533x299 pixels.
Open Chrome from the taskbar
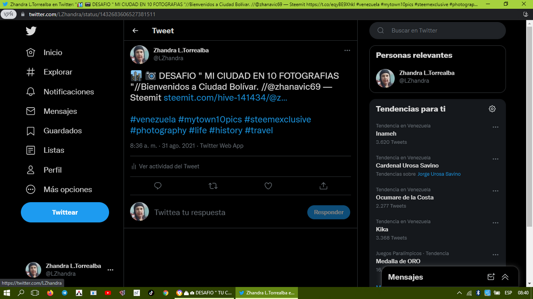pyautogui.click(x=165, y=293)
